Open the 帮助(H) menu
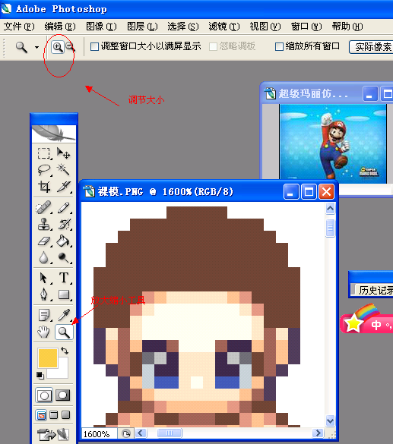Screen dimensions: 393x444 pos(347,27)
